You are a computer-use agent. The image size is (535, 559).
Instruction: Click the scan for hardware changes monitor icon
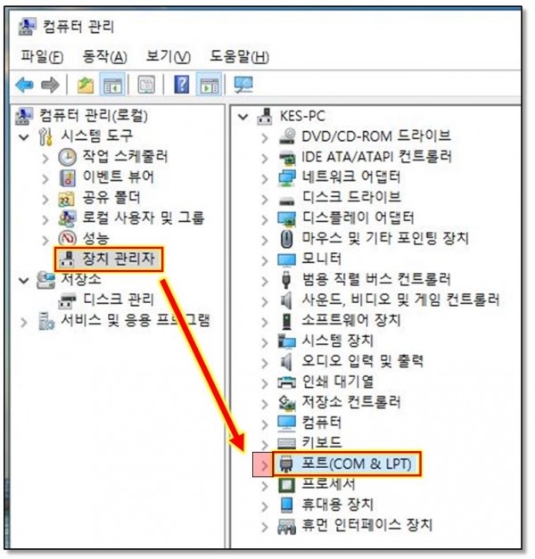243,85
